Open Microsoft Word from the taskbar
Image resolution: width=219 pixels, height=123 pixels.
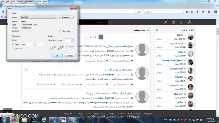point(64,120)
